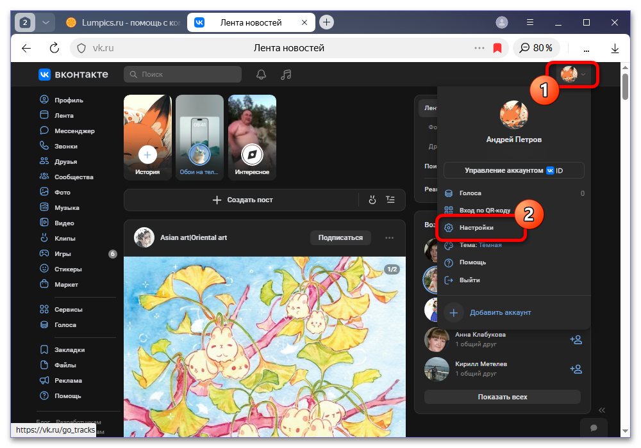Viewport: 641px width, 448px height.
Task: Open the Андрей Петров profile name
Action: click(514, 140)
